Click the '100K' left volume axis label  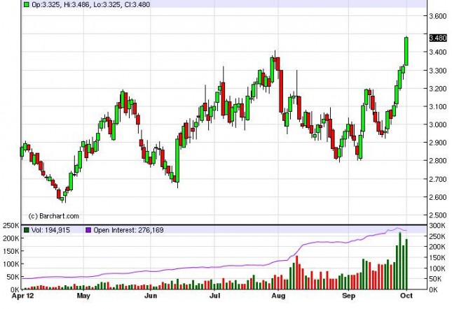(11, 264)
